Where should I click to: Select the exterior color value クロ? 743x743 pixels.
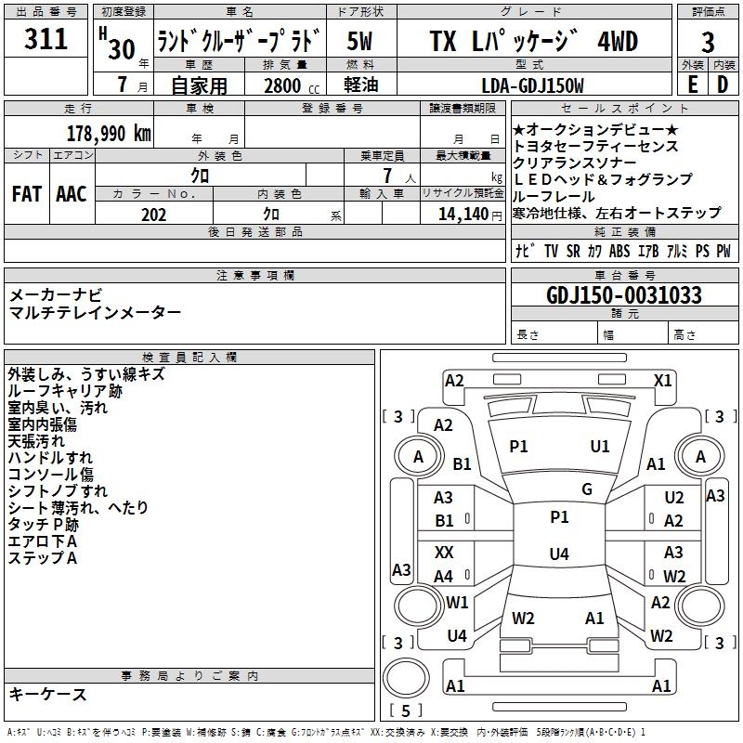200,176
